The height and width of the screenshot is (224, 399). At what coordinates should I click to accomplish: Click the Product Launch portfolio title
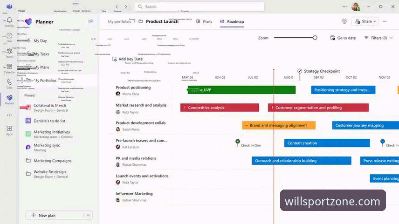pyautogui.click(x=162, y=21)
